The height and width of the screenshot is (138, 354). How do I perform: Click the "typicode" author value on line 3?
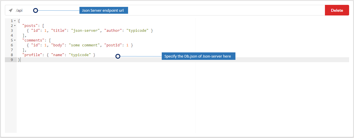point(138,30)
